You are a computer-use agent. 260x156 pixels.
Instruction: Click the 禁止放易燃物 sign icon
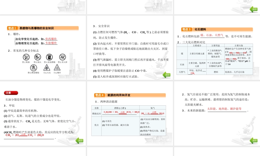click(49, 57)
